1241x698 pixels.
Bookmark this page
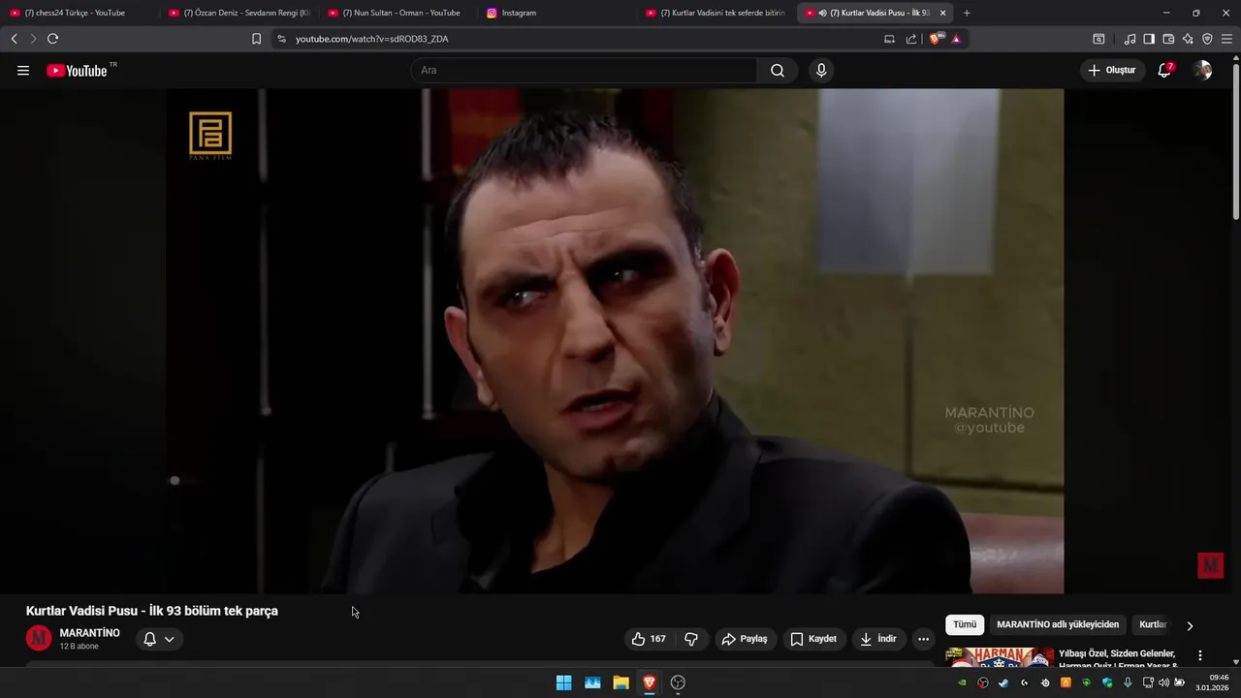(256, 39)
